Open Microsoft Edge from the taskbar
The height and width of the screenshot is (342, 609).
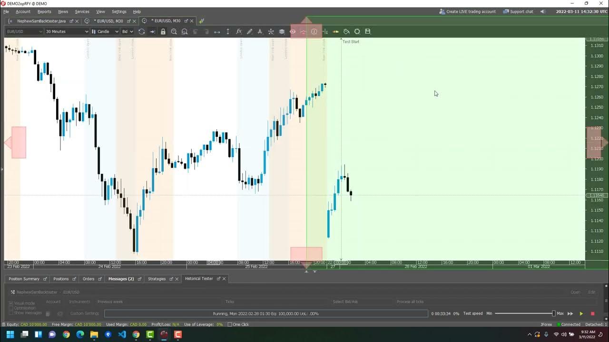(x=80, y=334)
